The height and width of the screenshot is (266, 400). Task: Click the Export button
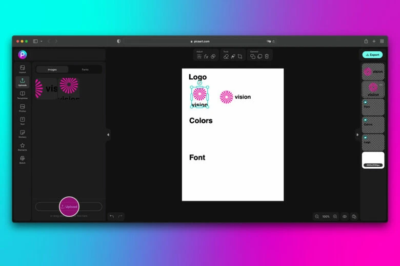coord(372,55)
